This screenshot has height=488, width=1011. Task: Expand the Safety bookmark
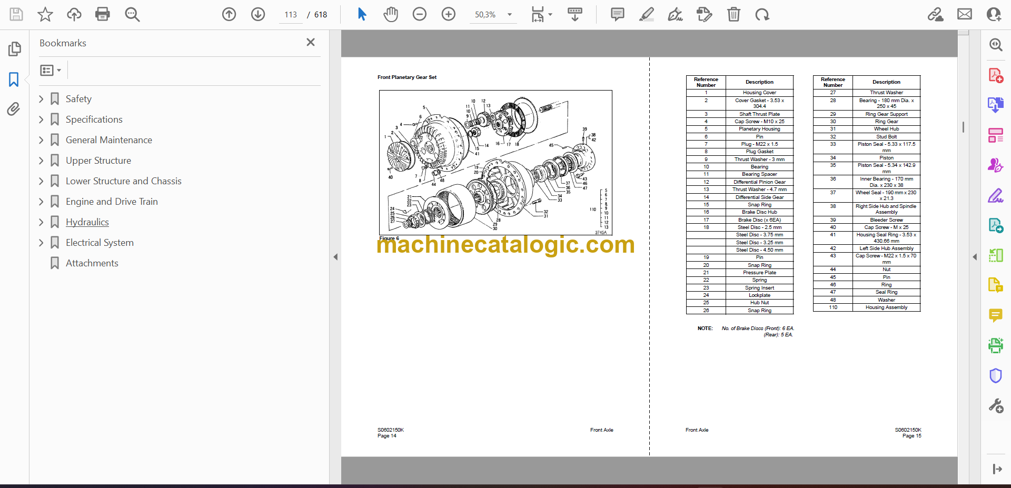[x=41, y=99]
